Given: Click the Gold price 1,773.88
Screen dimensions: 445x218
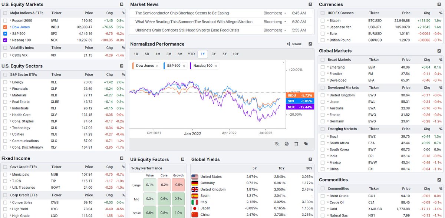Looking at the screenshot, I should point(403,209).
